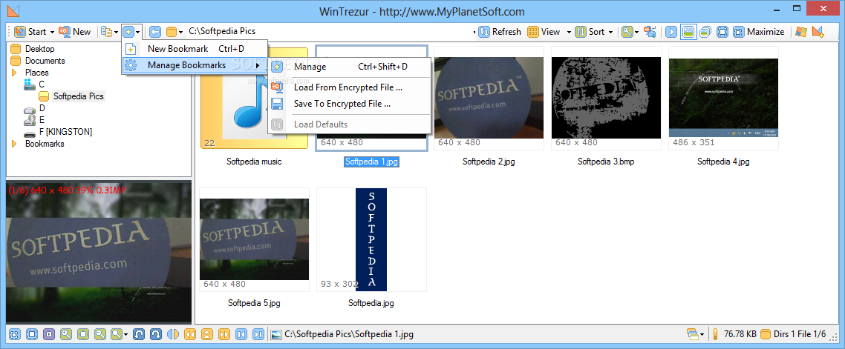
Task: Click the Softpedia music file name label
Action: click(x=255, y=162)
